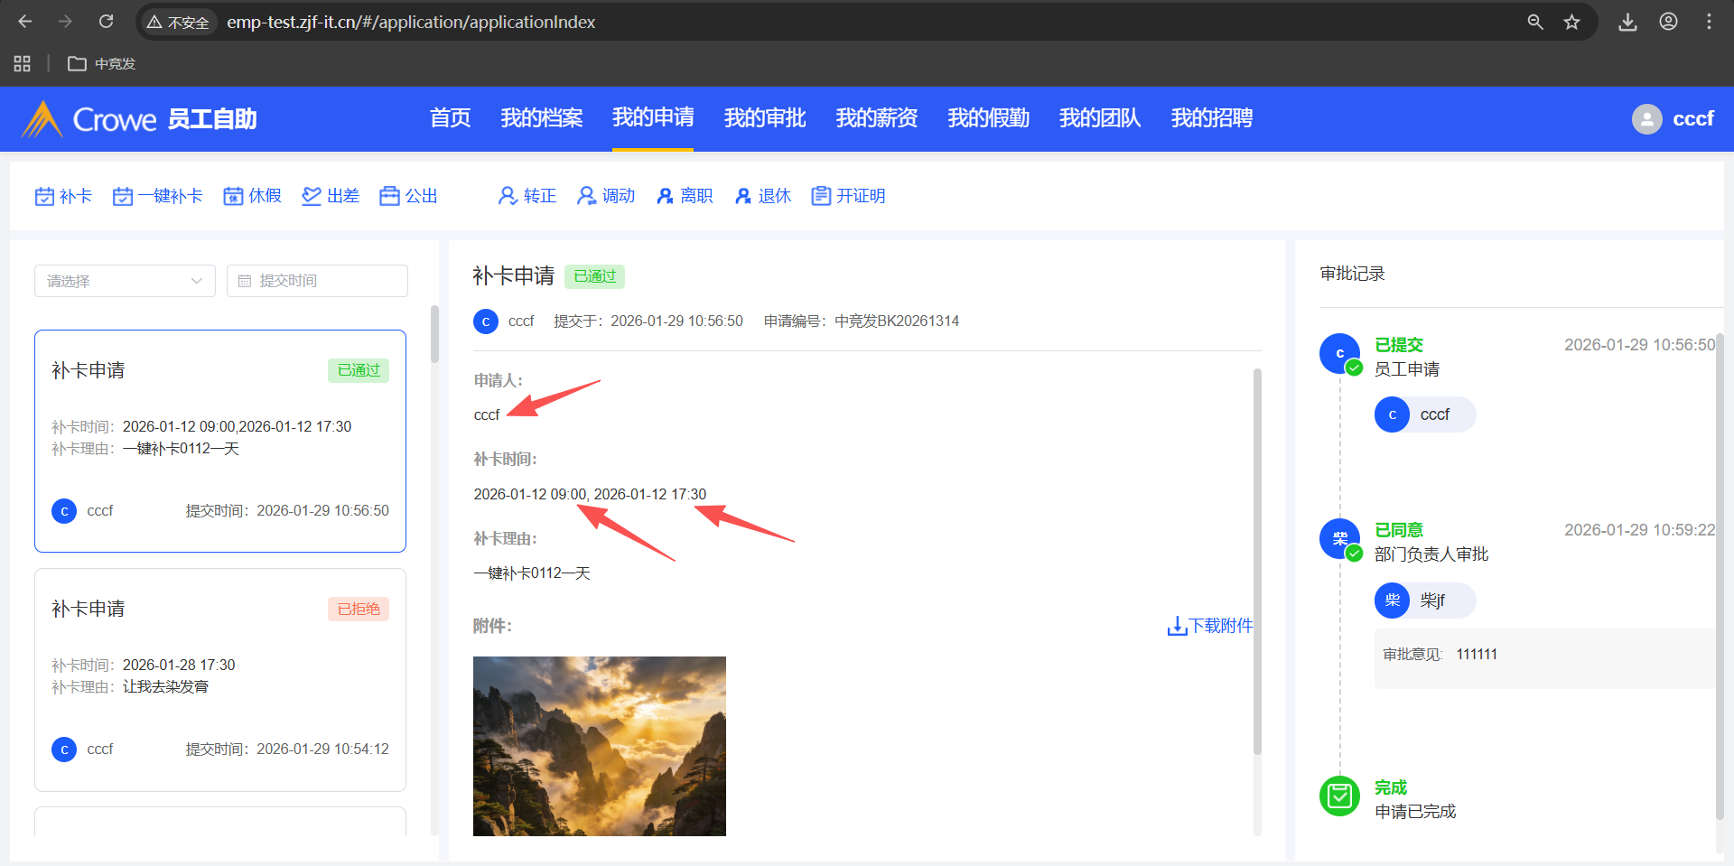Open the browser profile icon
Image resolution: width=1734 pixels, height=866 pixels.
pyautogui.click(x=1668, y=22)
